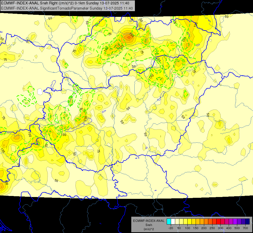Click the Sreh label in the legend
The height and width of the screenshot is (233, 253).
149,225
